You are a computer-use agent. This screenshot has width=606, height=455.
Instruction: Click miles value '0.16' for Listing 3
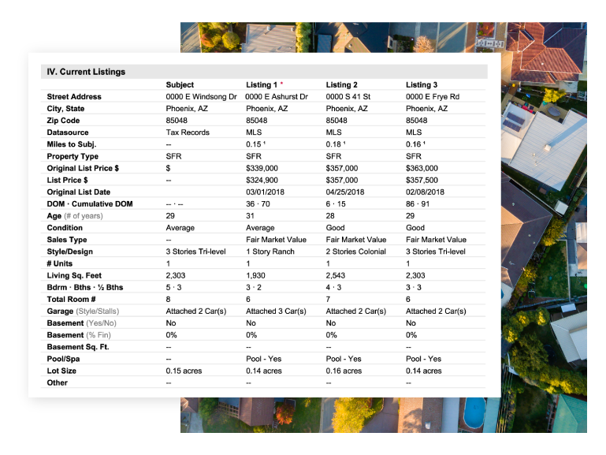[x=414, y=144]
